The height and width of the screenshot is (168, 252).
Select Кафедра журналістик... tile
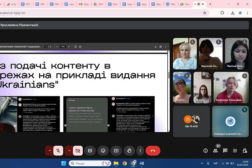click(230, 122)
